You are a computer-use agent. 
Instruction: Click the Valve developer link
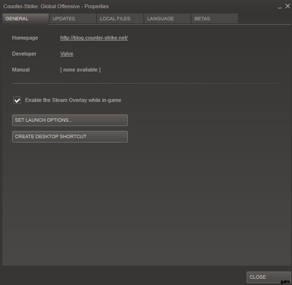(x=67, y=54)
